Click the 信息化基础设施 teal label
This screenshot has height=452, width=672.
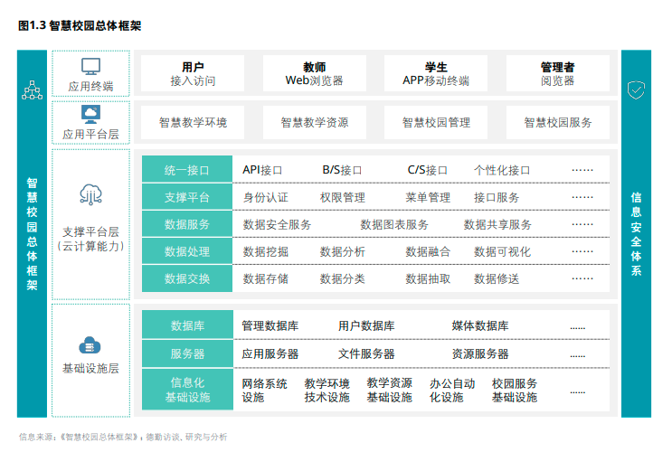187,390
